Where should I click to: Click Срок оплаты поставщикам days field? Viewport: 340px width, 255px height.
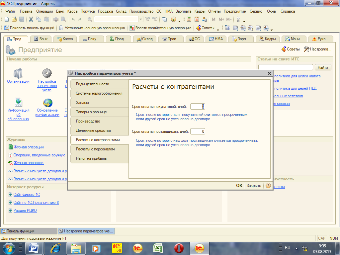(198, 131)
